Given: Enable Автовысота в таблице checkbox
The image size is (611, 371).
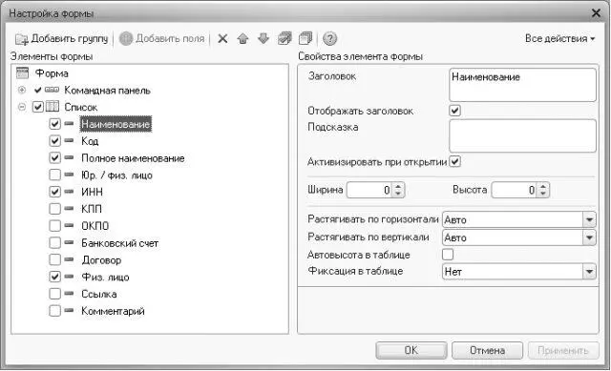Looking at the screenshot, I should (448, 255).
